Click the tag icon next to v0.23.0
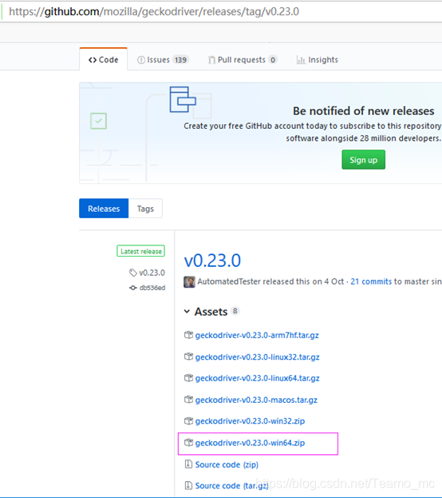This screenshot has width=442, height=498. point(133,273)
